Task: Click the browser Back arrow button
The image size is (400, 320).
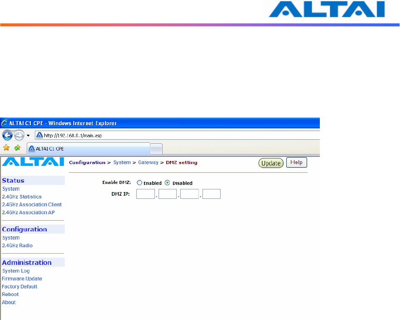Action: click(x=7, y=135)
